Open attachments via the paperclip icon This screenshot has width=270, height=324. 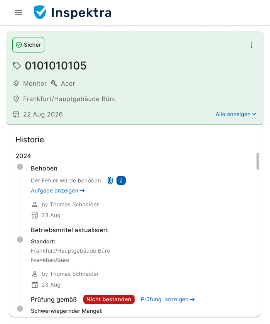click(110, 181)
